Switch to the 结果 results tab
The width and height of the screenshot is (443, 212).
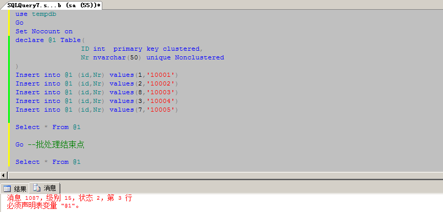click(15, 188)
